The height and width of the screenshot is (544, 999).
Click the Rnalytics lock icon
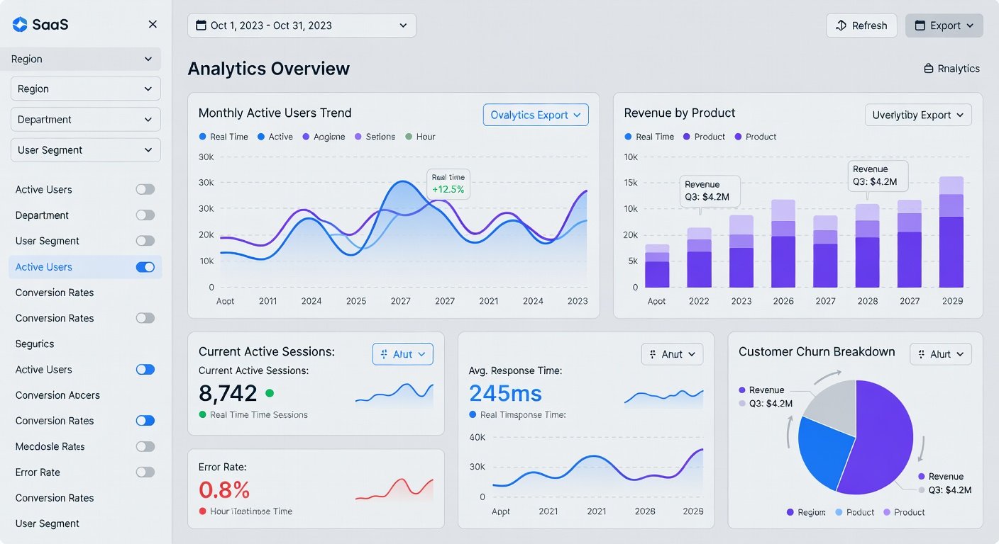(928, 69)
